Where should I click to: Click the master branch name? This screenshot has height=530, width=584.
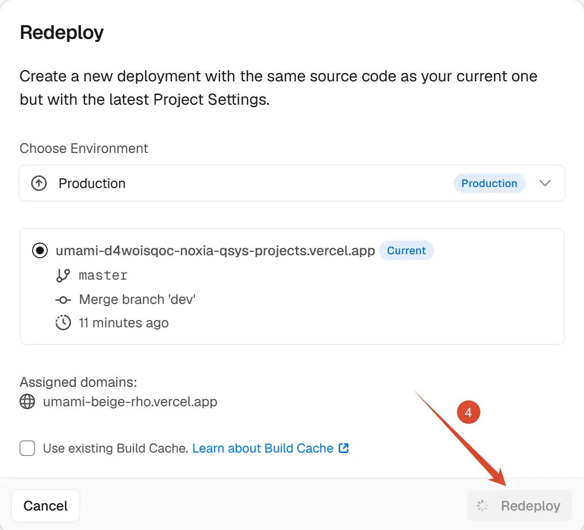[103, 276]
